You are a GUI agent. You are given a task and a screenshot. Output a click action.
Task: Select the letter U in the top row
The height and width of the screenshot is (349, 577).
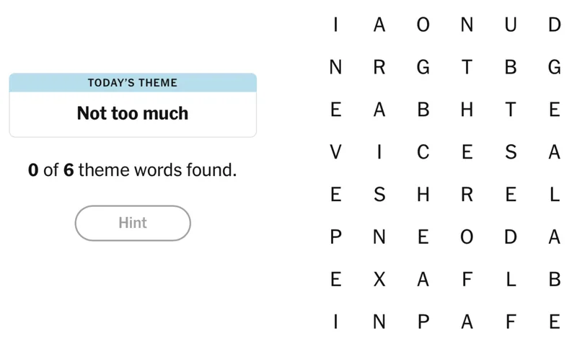[x=511, y=25]
